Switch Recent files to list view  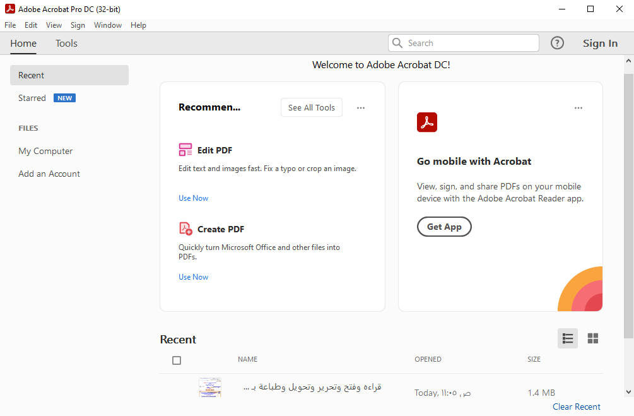point(568,338)
